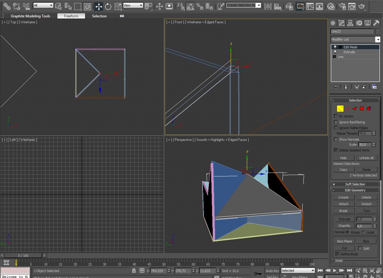The height and width of the screenshot is (278, 383).
Task: Toggle Select and Manipulate tool
Action: tap(159, 6)
